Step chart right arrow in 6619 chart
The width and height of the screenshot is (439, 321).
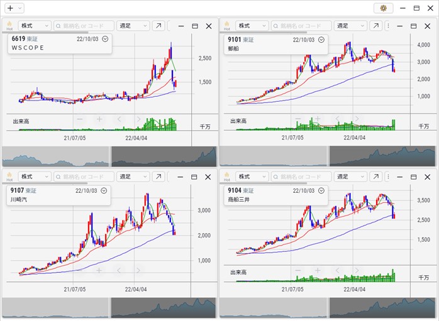pos(138,119)
